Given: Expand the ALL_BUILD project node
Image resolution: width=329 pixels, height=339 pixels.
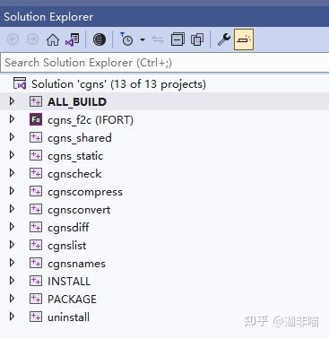Looking at the screenshot, I should 12,101.
